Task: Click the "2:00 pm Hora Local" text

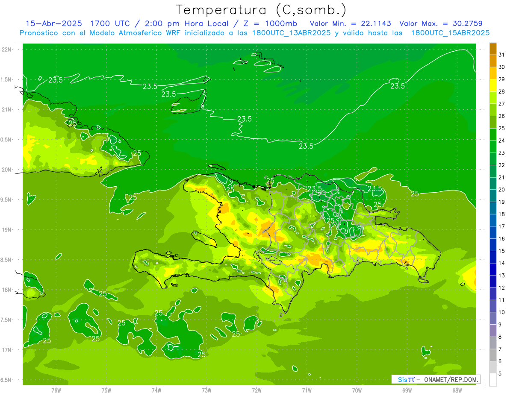Action: pyautogui.click(x=188, y=23)
